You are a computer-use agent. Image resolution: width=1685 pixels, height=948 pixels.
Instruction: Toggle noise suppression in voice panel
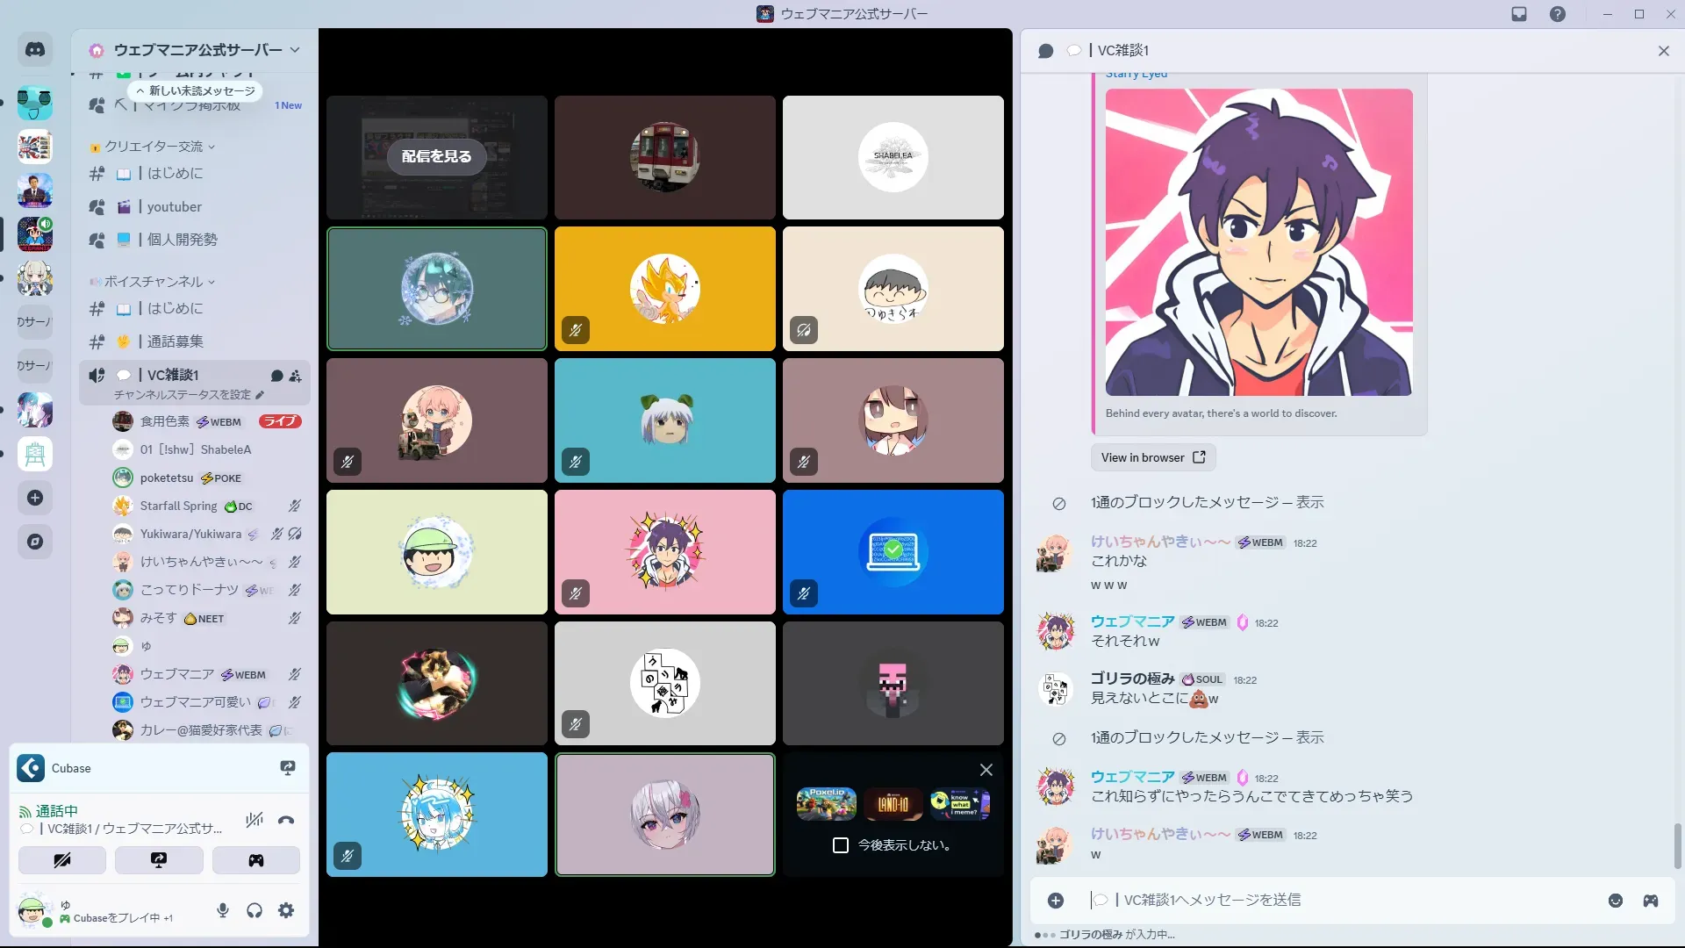coord(255,821)
